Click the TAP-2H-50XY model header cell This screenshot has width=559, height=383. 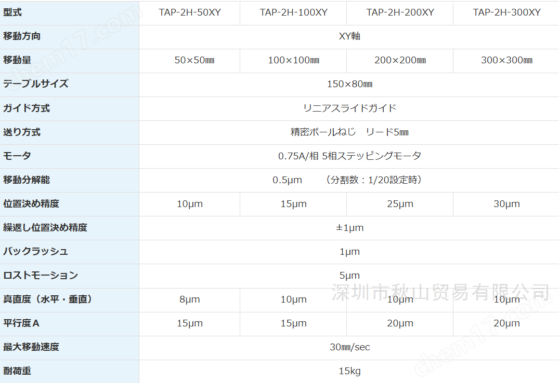(x=190, y=12)
